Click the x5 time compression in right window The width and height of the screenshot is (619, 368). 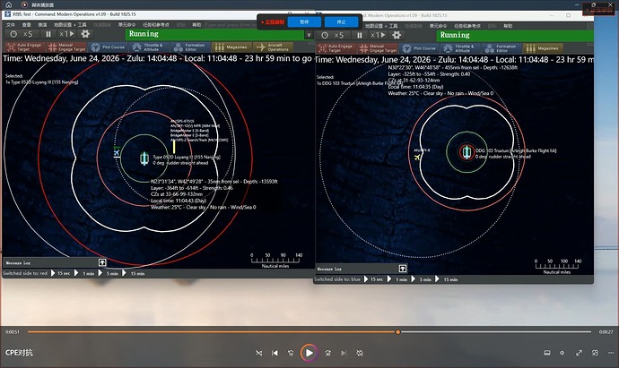339,36
